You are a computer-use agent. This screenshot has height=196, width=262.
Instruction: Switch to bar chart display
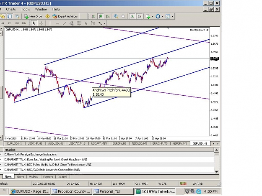tap(93, 16)
